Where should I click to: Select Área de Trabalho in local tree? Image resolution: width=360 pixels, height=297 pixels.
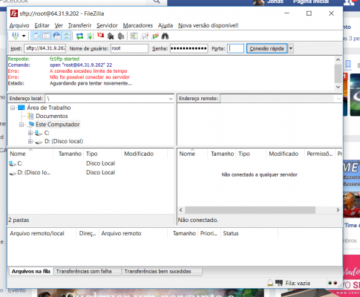click(49, 108)
